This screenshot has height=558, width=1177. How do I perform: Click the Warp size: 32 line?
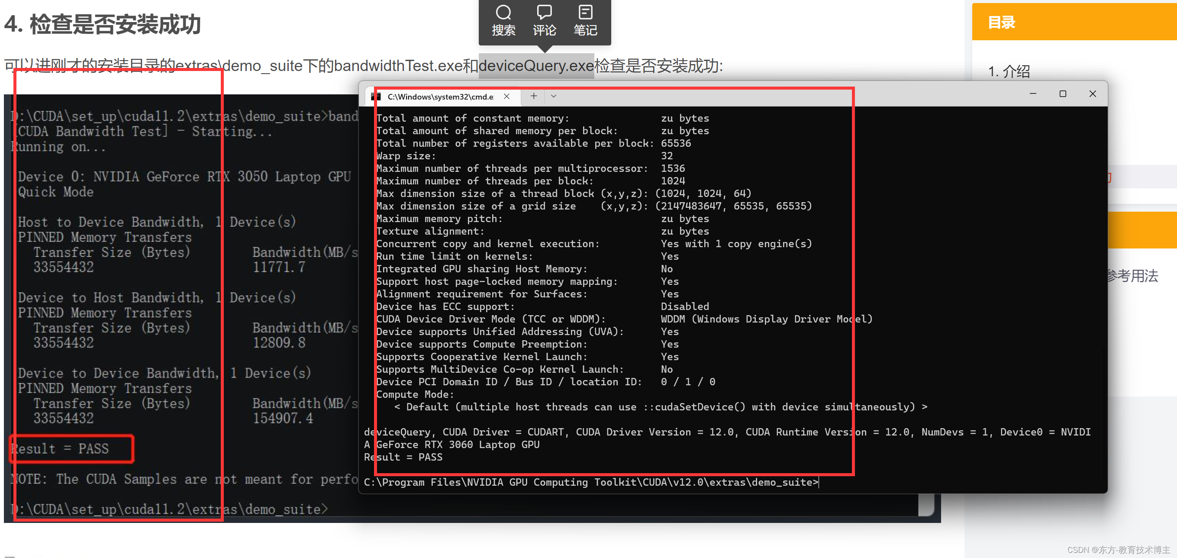click(524, 156)
